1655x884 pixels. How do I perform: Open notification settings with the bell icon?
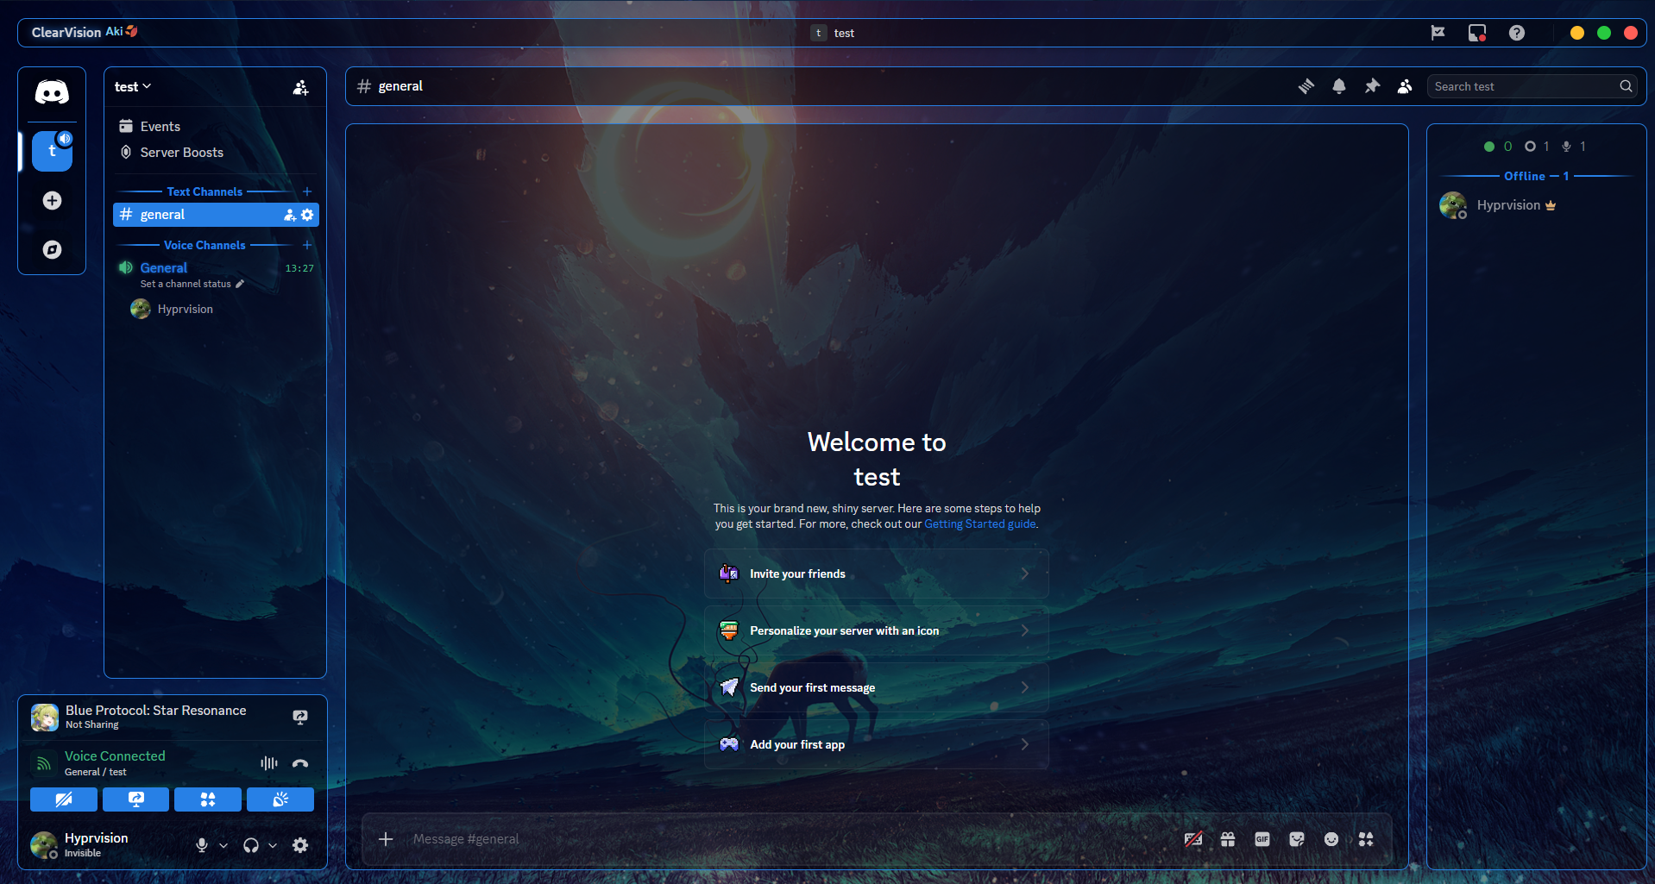click(x=1338, y=86)
